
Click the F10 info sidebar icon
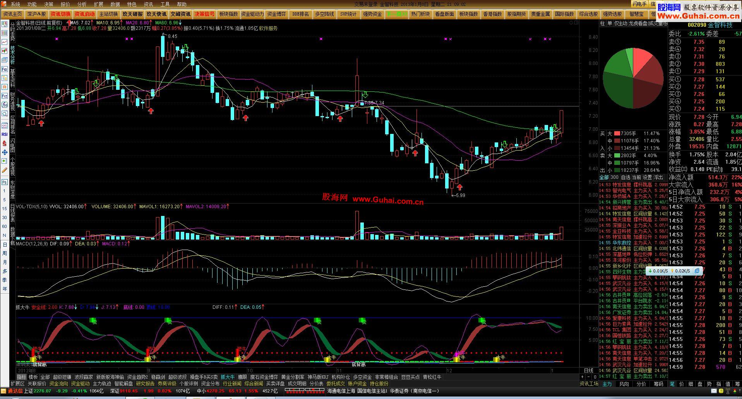(x=5, y=69)
